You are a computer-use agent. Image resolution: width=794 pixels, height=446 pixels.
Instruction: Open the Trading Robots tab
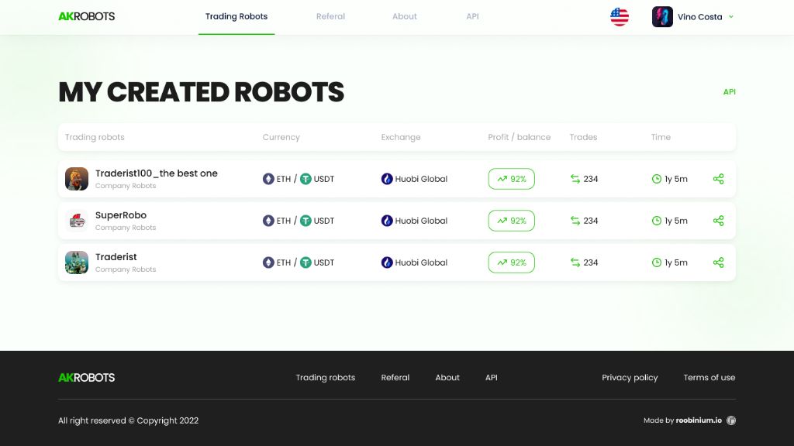(236, 16)
